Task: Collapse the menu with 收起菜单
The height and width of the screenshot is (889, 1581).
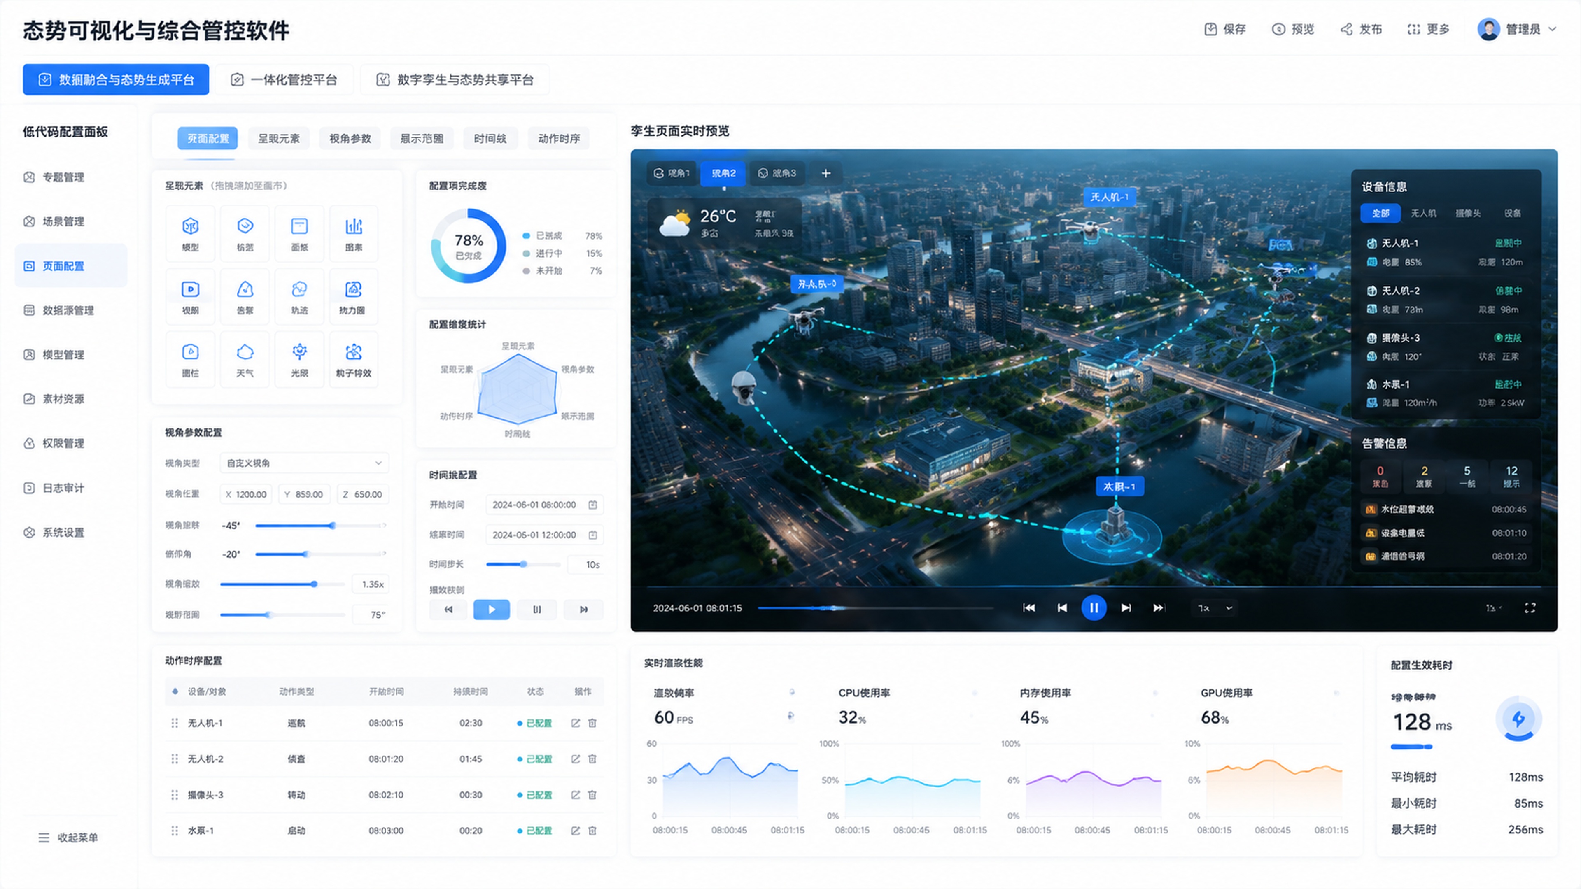Action: (x=68, y=838)
